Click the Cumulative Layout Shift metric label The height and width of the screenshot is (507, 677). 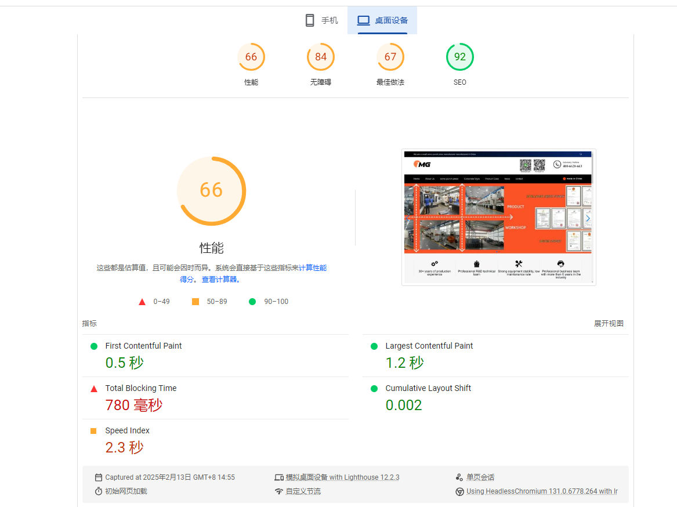[428, 388]
